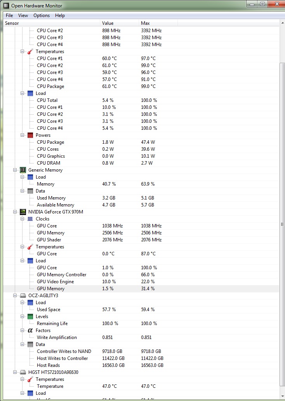Click the Load icon under Generic Memory
285x401 pixels.
(x=30, y=177)
